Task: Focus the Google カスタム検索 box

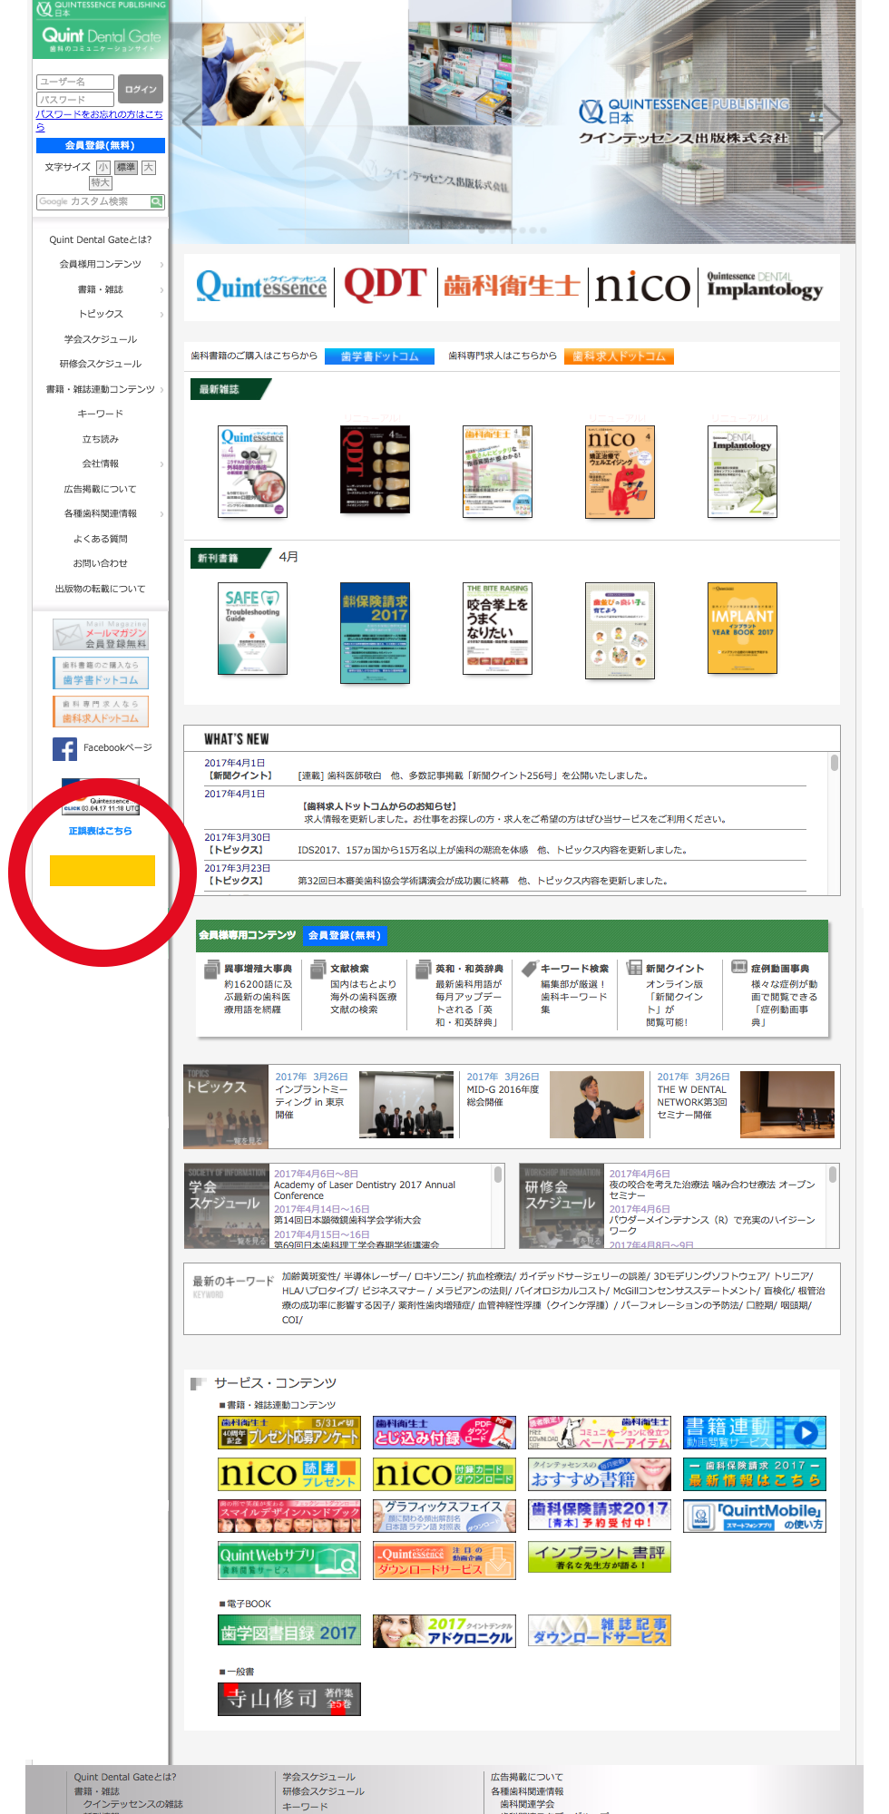Action: [93, 202]
